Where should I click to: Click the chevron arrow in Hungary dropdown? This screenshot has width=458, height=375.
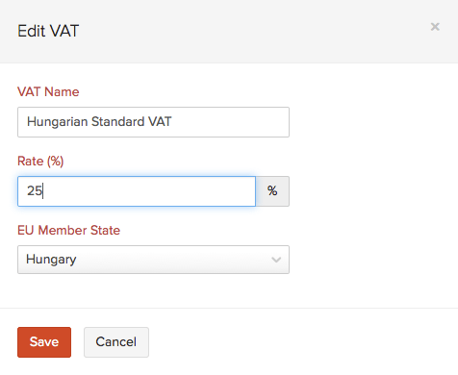(x=276, y=260)
